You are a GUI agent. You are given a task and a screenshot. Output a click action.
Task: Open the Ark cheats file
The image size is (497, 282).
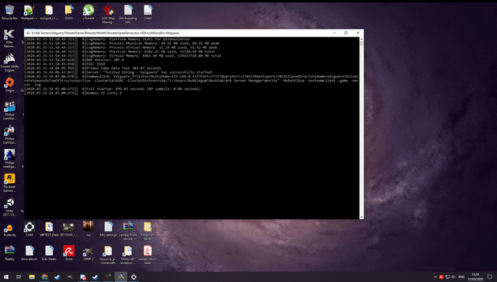click(x=49, y=253)
